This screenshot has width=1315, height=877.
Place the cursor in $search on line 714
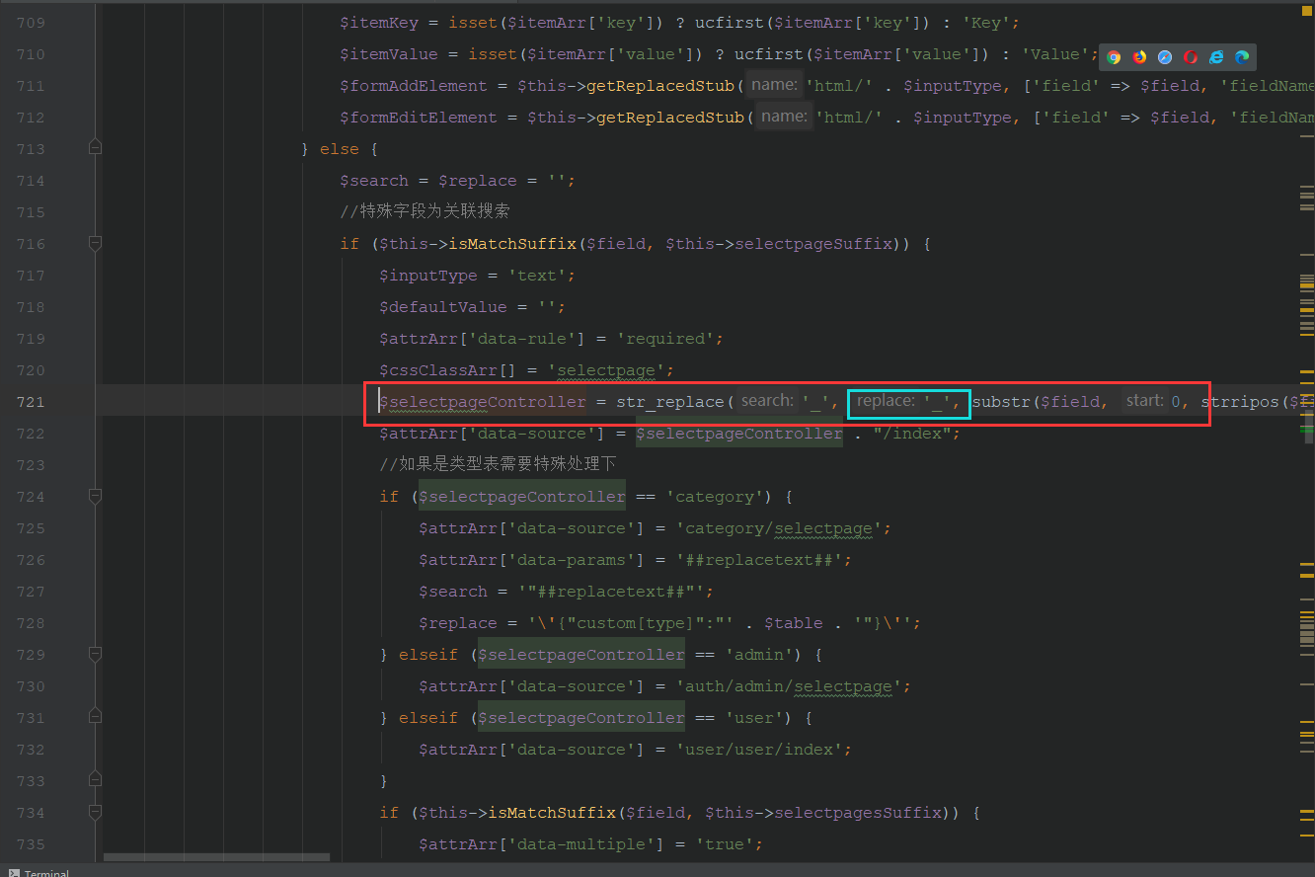(374, 180)
